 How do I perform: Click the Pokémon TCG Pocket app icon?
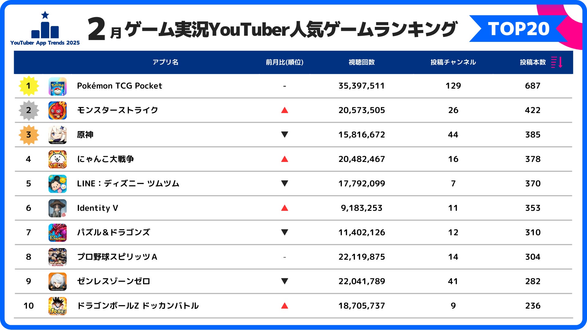click(57, 86)
